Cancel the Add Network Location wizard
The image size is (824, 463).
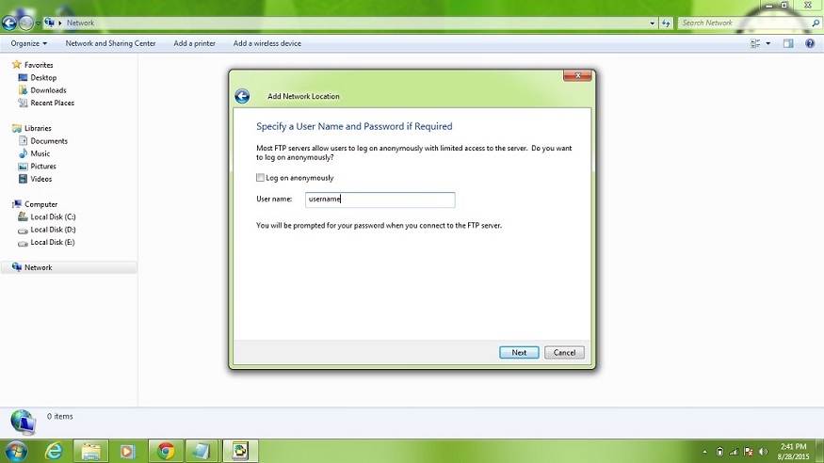(x=564, y=353)
